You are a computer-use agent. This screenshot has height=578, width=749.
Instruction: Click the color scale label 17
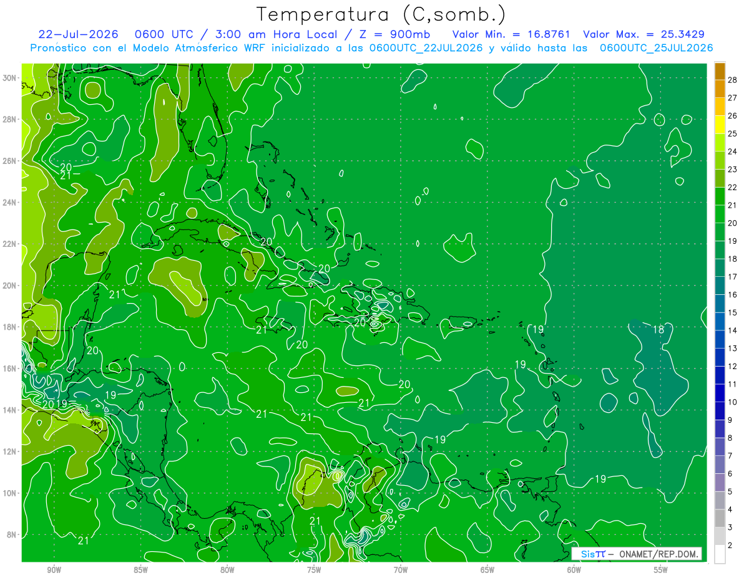coord(732,277)
